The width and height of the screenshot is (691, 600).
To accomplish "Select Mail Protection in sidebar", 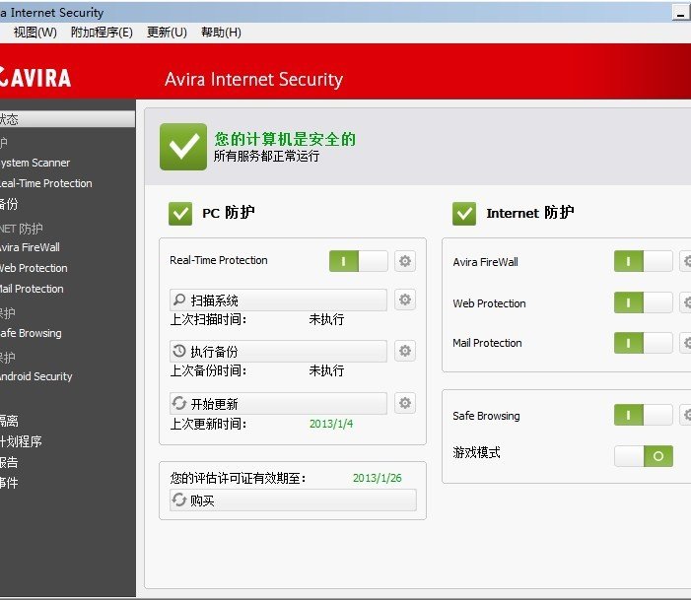I will (32, 289).
